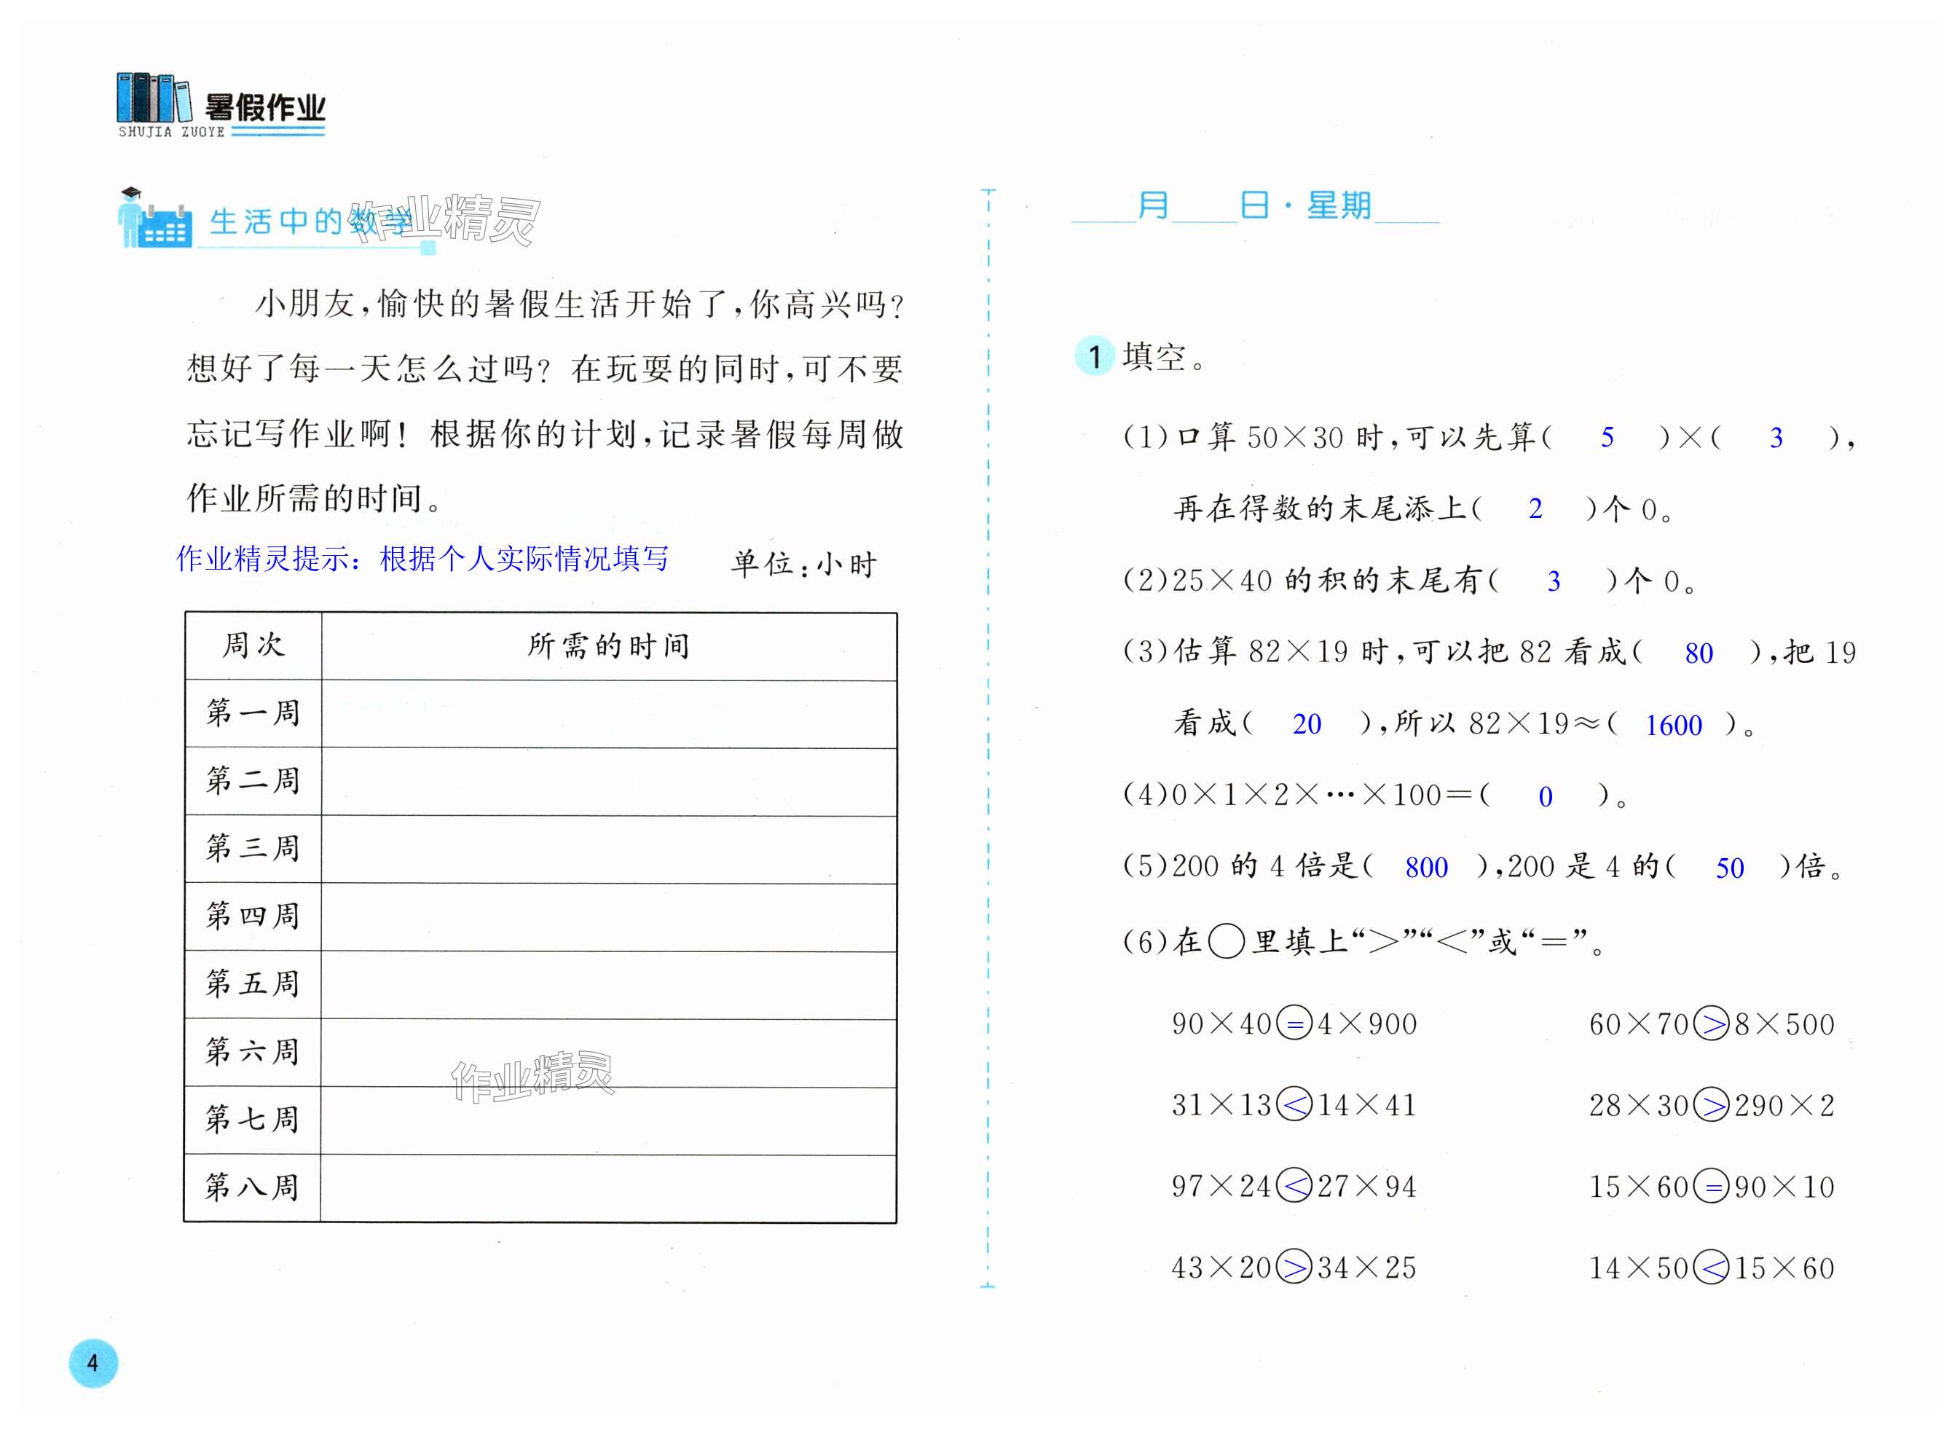Image resolution: width=1960 pixels, height=1430 pixels.
Task: Click the 所需的时间 table header
Action: coord(608,645)
